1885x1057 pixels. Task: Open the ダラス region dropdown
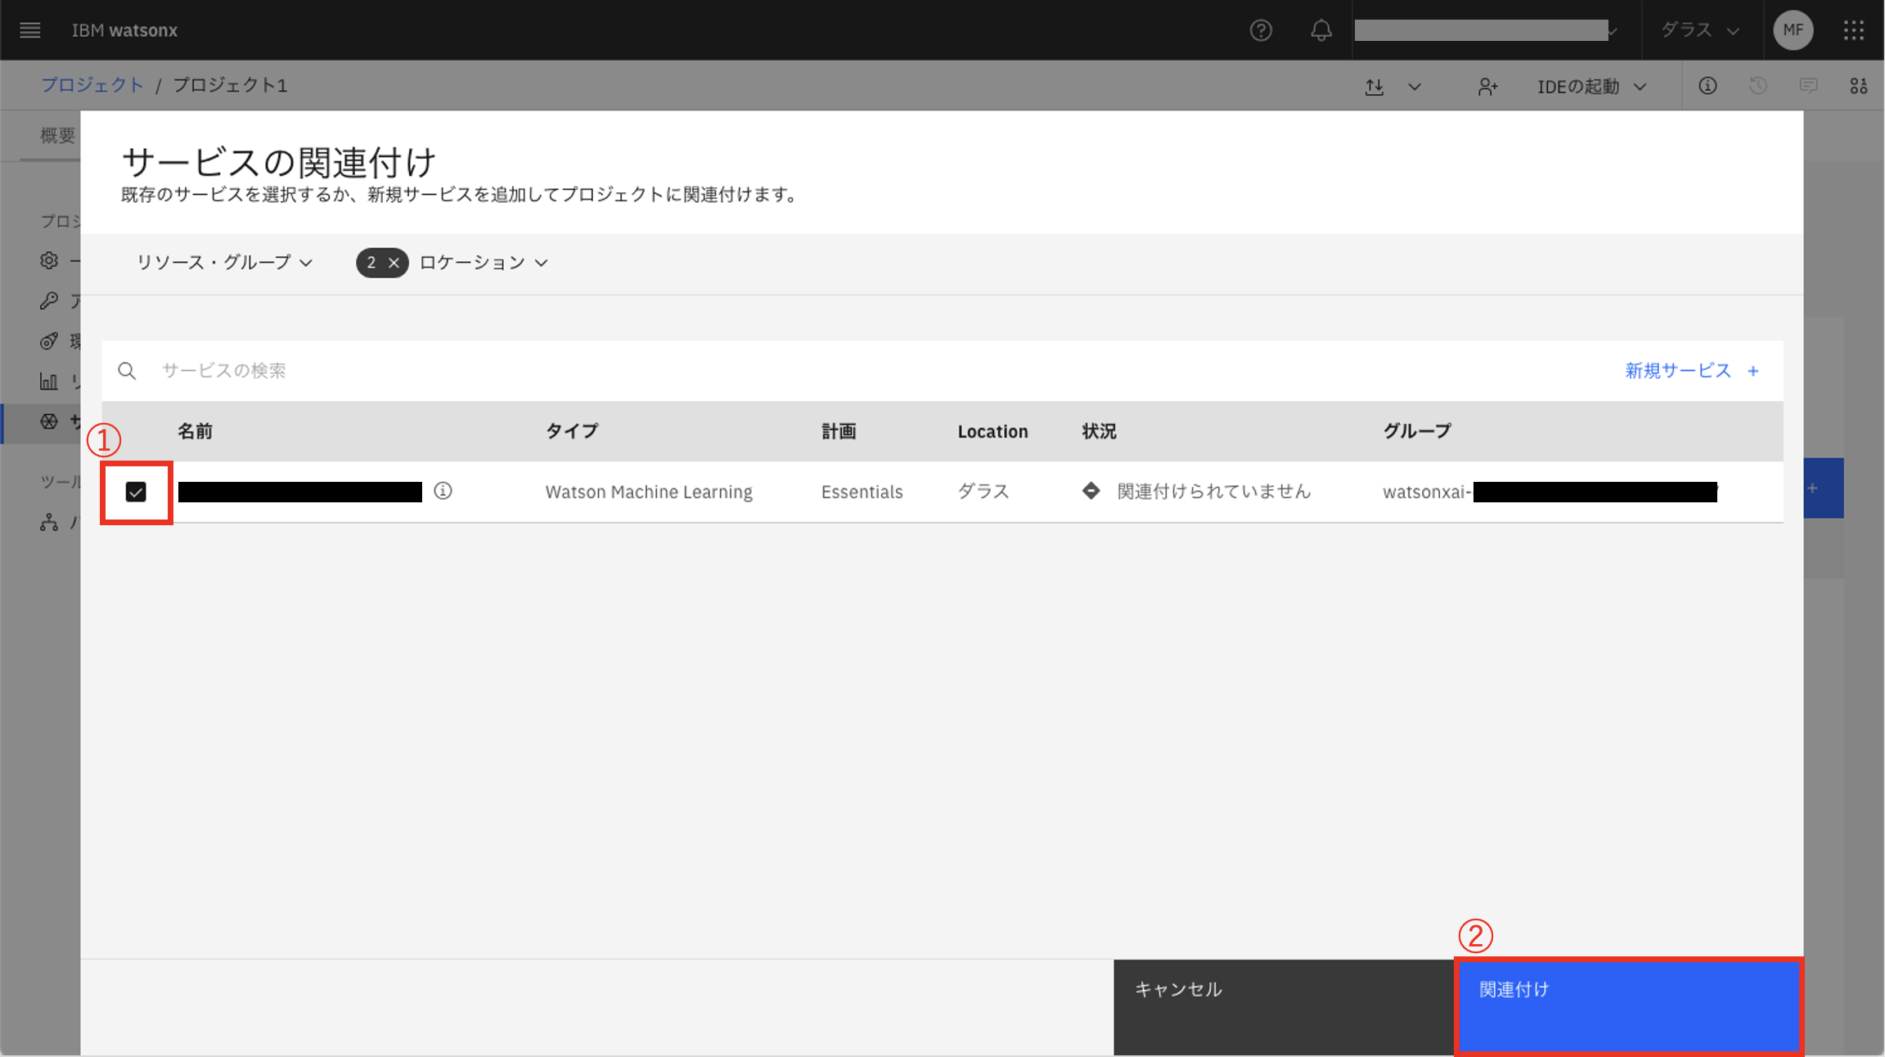(1699, 30)
